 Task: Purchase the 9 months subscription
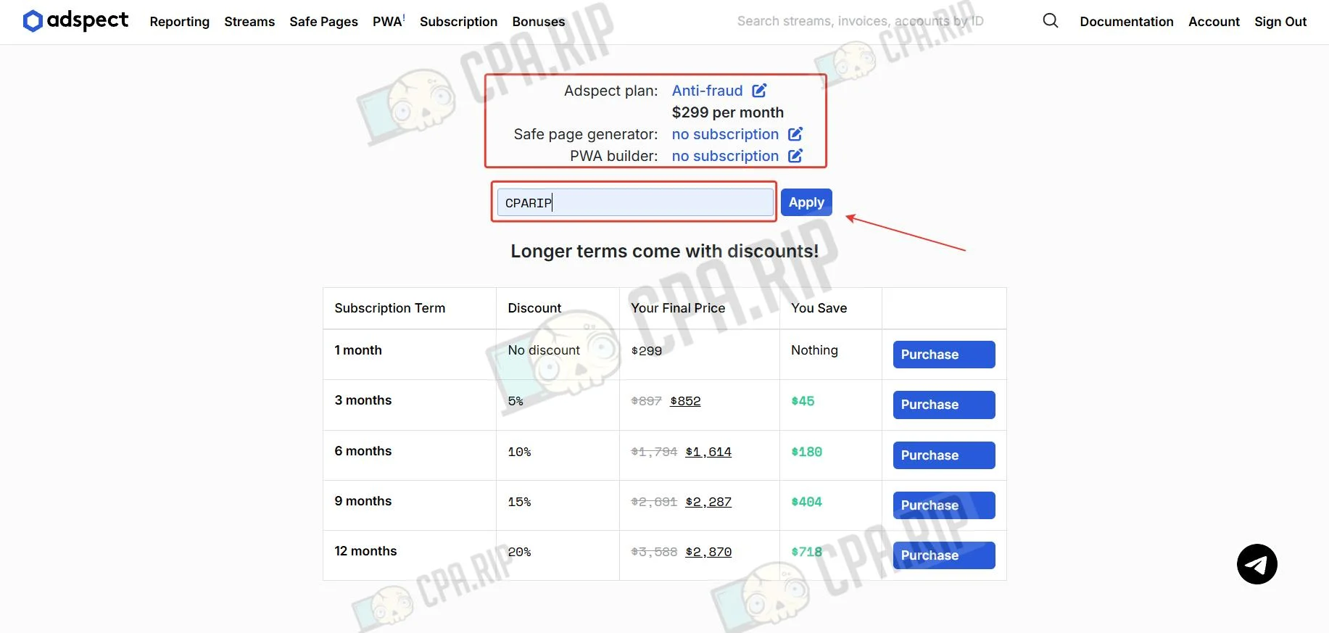coord(944,505)
